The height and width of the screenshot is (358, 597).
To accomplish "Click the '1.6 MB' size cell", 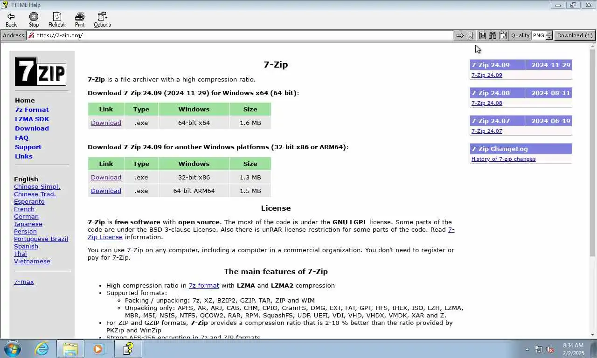I will click(250, 123).
